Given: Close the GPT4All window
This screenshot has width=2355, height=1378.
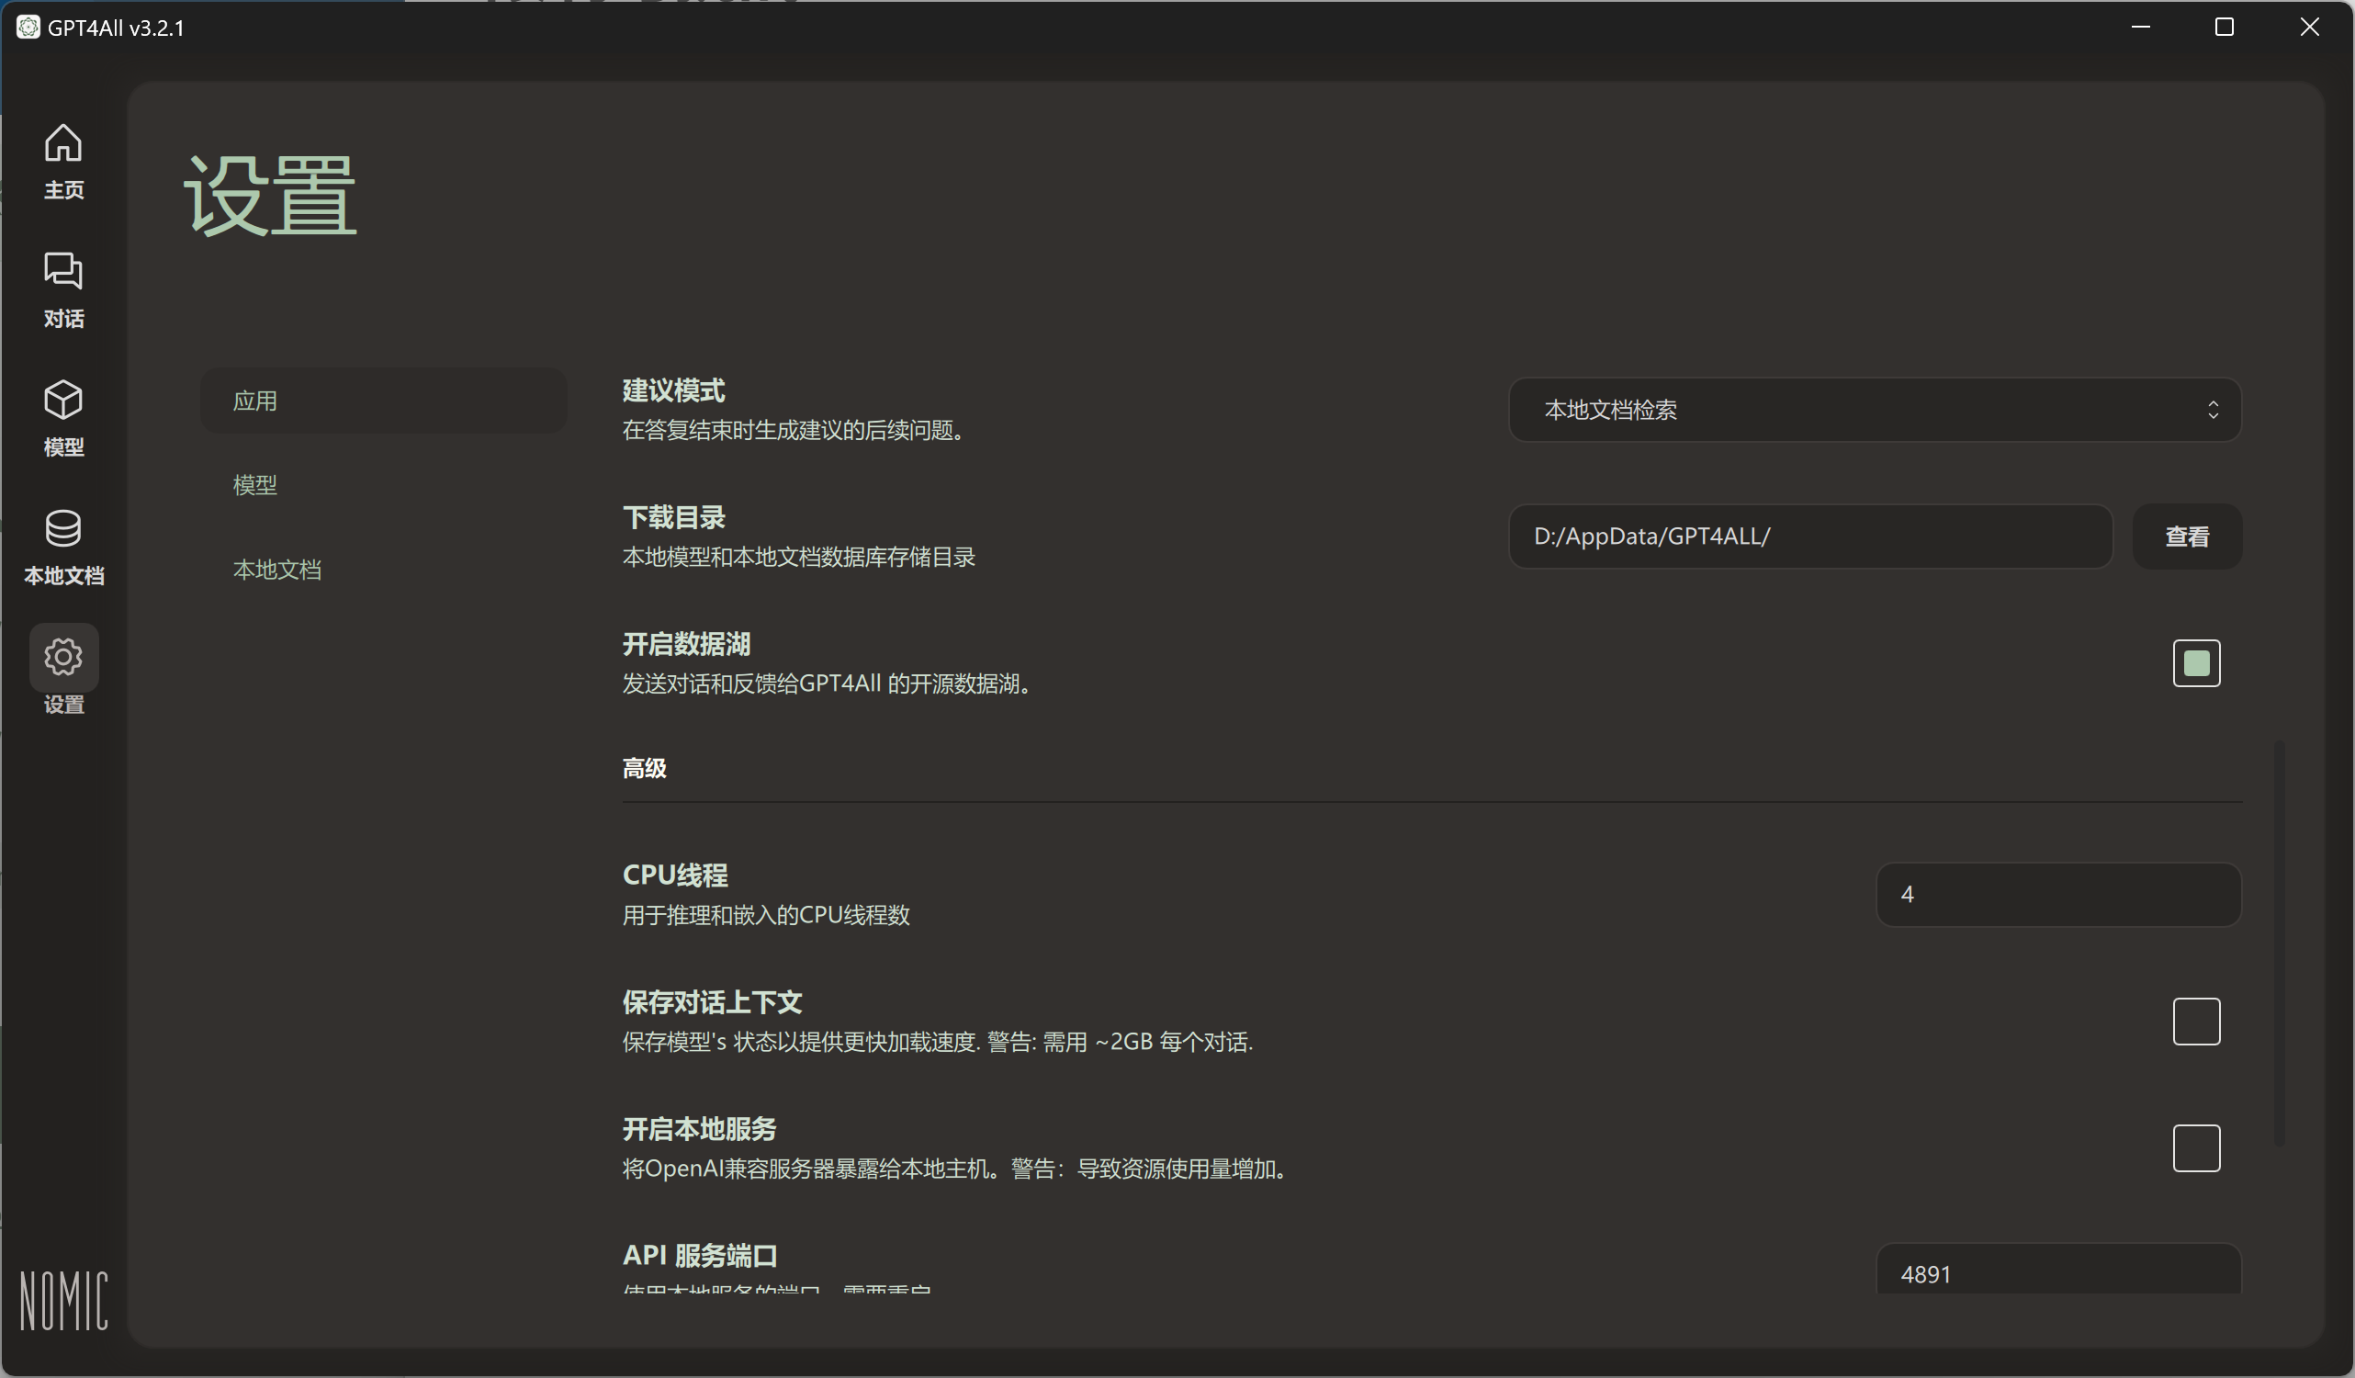Looking at the screenshot, I should (2309, 28).
